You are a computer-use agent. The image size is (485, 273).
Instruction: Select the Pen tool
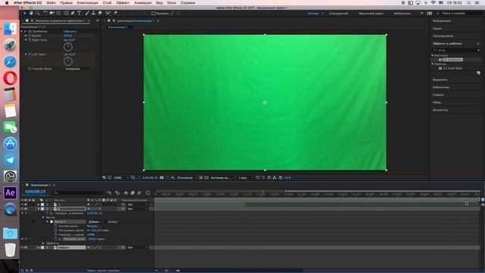(x=73, y=13)
